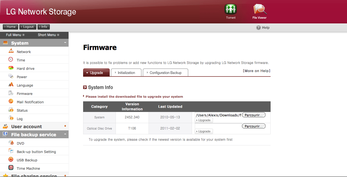Open Network settings in sidebar

pyautogui.click(x=24, y=52)
